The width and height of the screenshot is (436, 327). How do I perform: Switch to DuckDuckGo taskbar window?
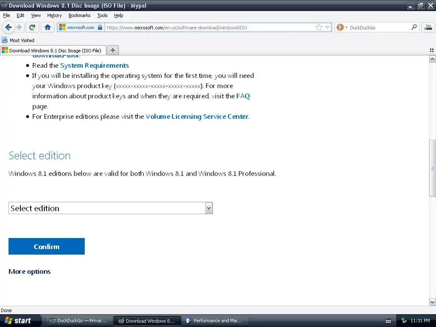tap(79, 321)
